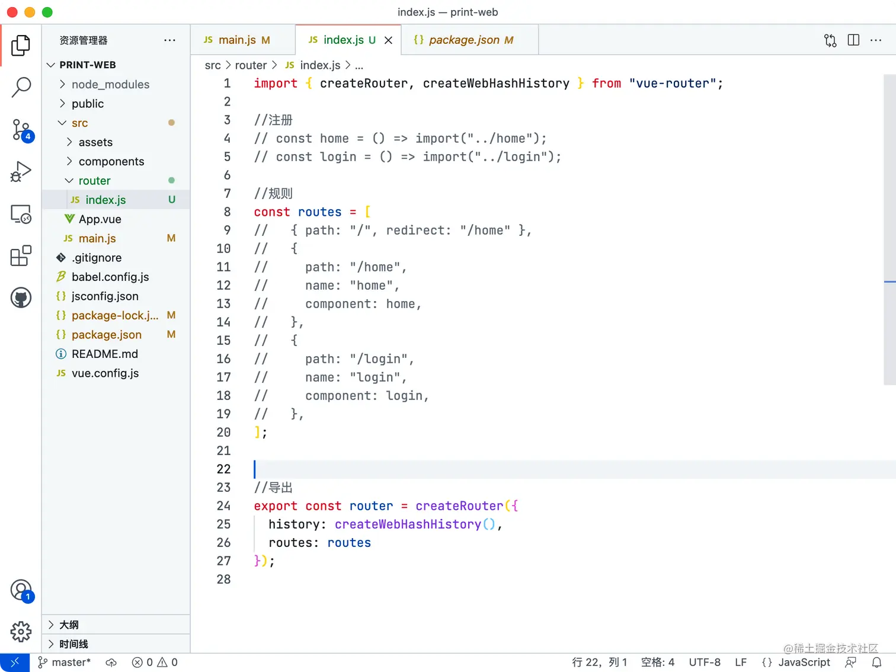Image resolution: width=896 pixels, height=672 pixels.
Task: Click the breadcrumb ellipsis symbol segment
Action: coord(359,65)
